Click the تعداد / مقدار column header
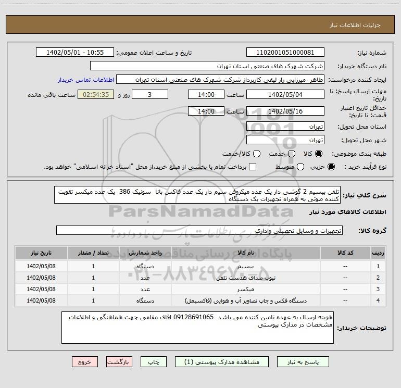 pyautogui.click(x=93, y=253)
